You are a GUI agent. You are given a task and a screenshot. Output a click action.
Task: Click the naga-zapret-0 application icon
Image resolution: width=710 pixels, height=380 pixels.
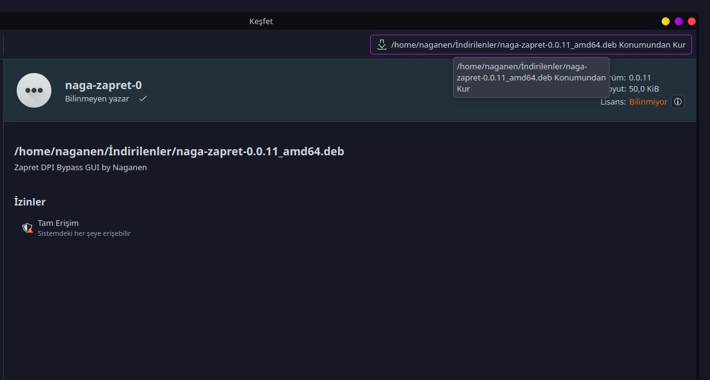[x=34, y=90]
